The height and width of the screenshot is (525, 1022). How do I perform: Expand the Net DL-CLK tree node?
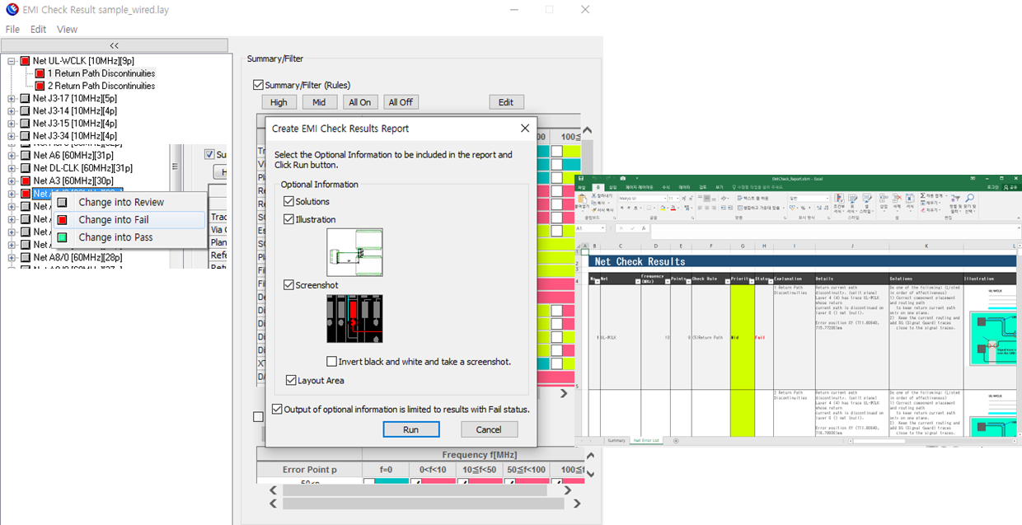coord(12,168)
